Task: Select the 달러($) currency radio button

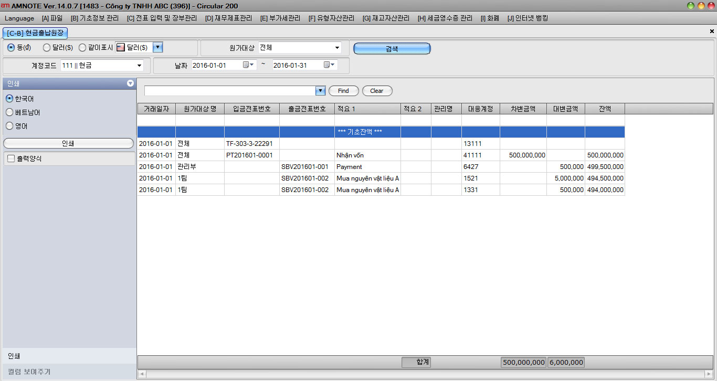Action: (47, 48)
